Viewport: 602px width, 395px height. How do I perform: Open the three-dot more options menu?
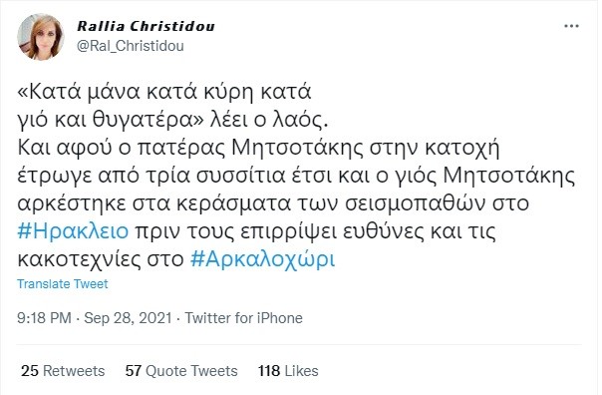[x=571, y=26]
